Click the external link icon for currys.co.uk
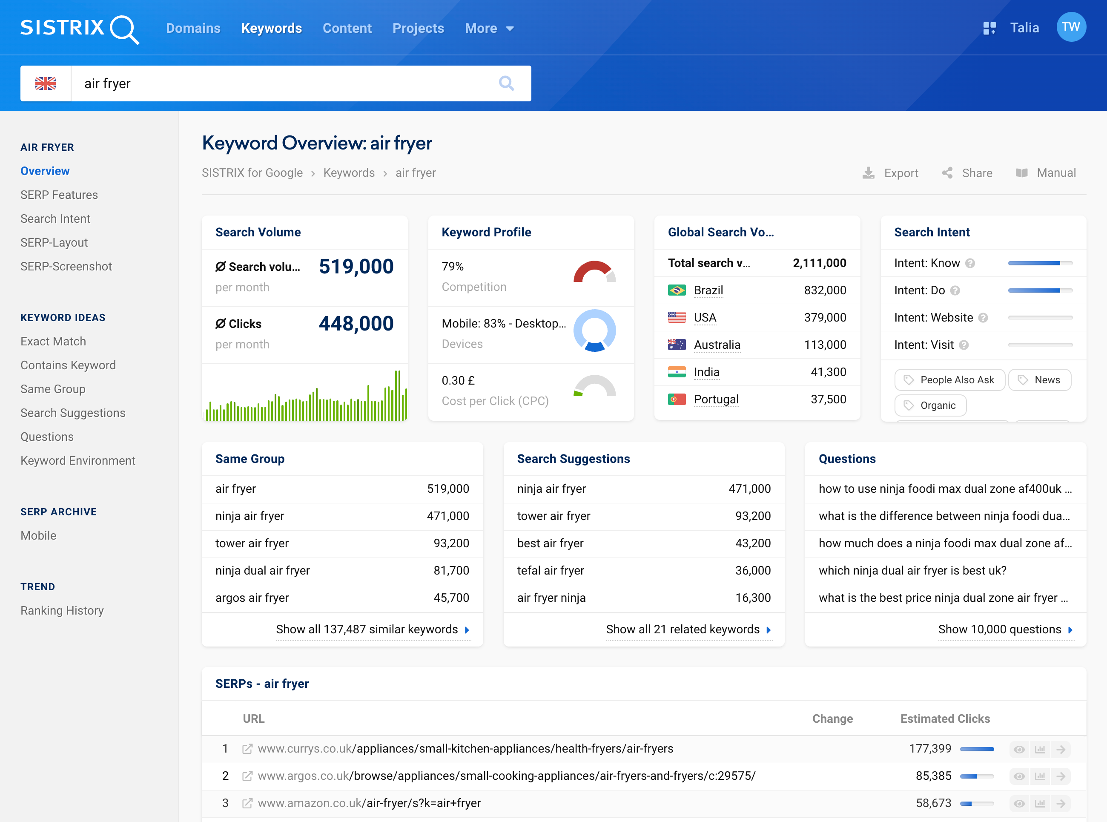1107x822 pixels. [247, 749]
